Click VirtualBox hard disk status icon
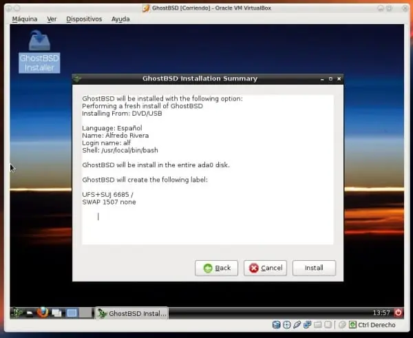Viewport: 413px width, 338px height. point(276,325)
